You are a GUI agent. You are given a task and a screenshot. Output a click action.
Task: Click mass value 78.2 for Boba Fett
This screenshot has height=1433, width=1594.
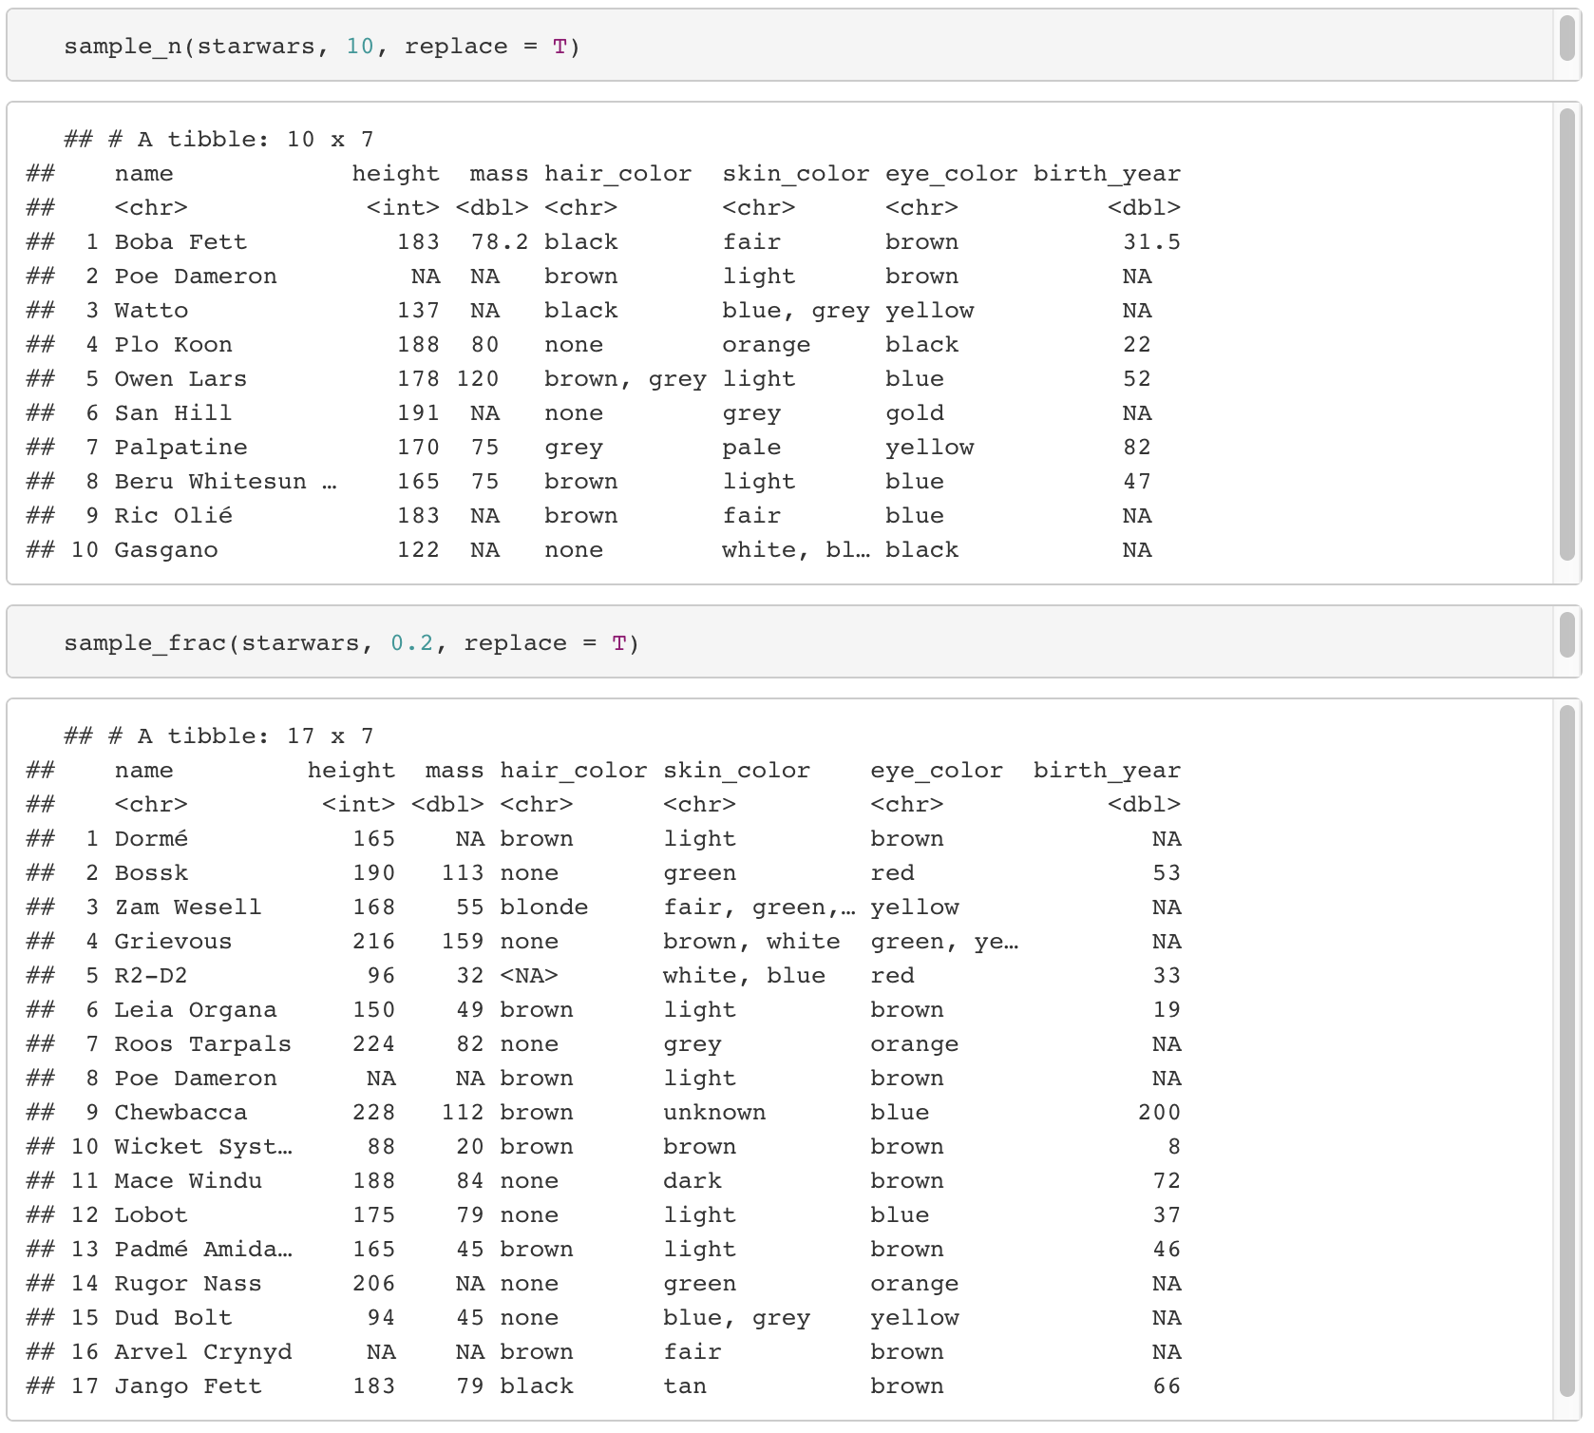[500, 242]
